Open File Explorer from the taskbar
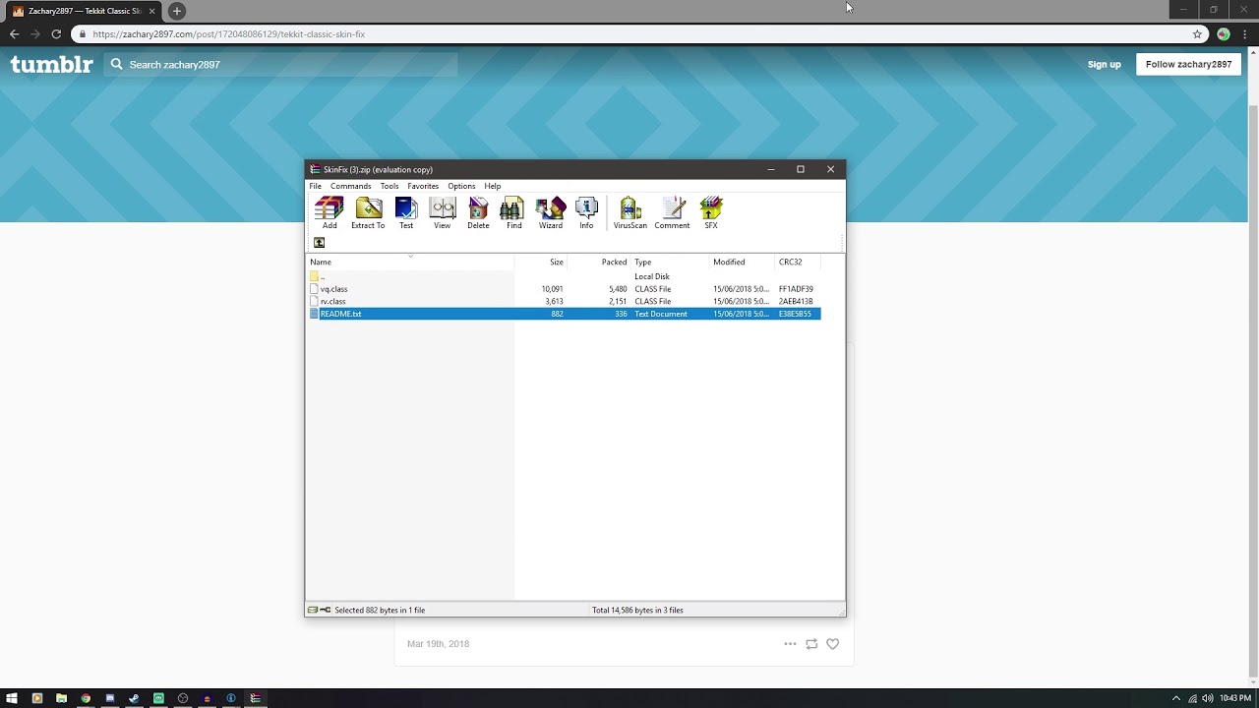The width and height of the screenshot is (1259, 708). [61, 698]
